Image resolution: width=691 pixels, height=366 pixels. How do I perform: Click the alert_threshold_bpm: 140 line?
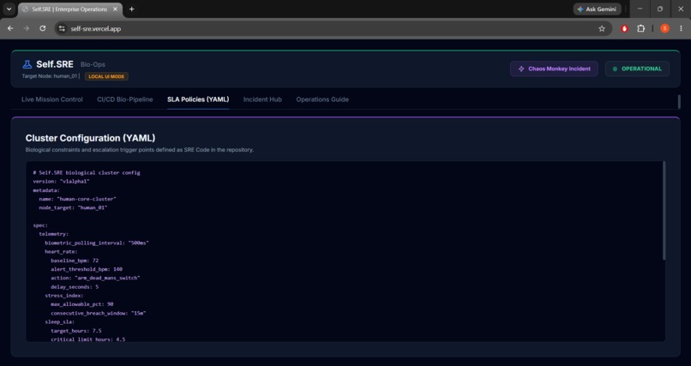tap(87, 269)
